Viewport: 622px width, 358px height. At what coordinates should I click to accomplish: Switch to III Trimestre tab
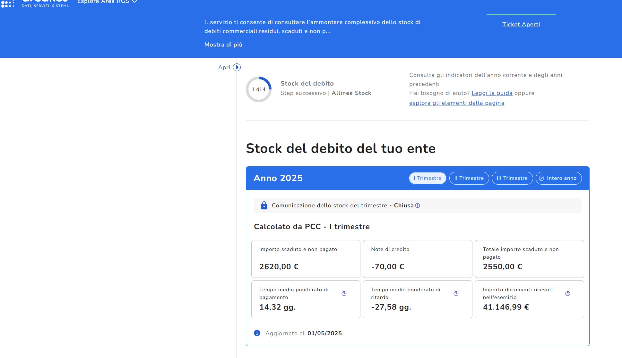512,178
